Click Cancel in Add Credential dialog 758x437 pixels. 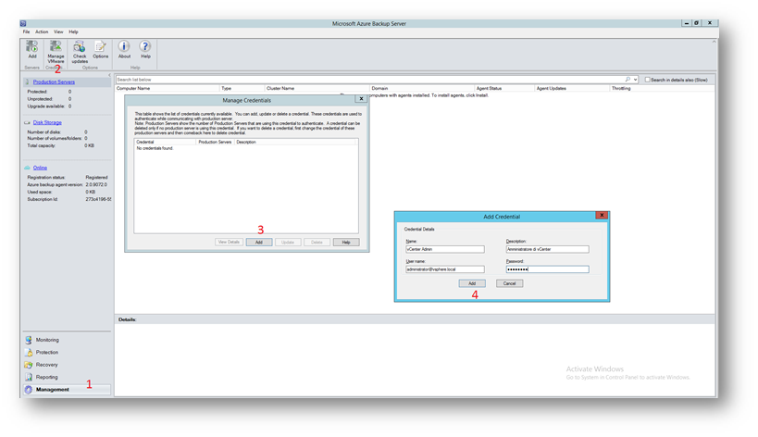(510, 283)
